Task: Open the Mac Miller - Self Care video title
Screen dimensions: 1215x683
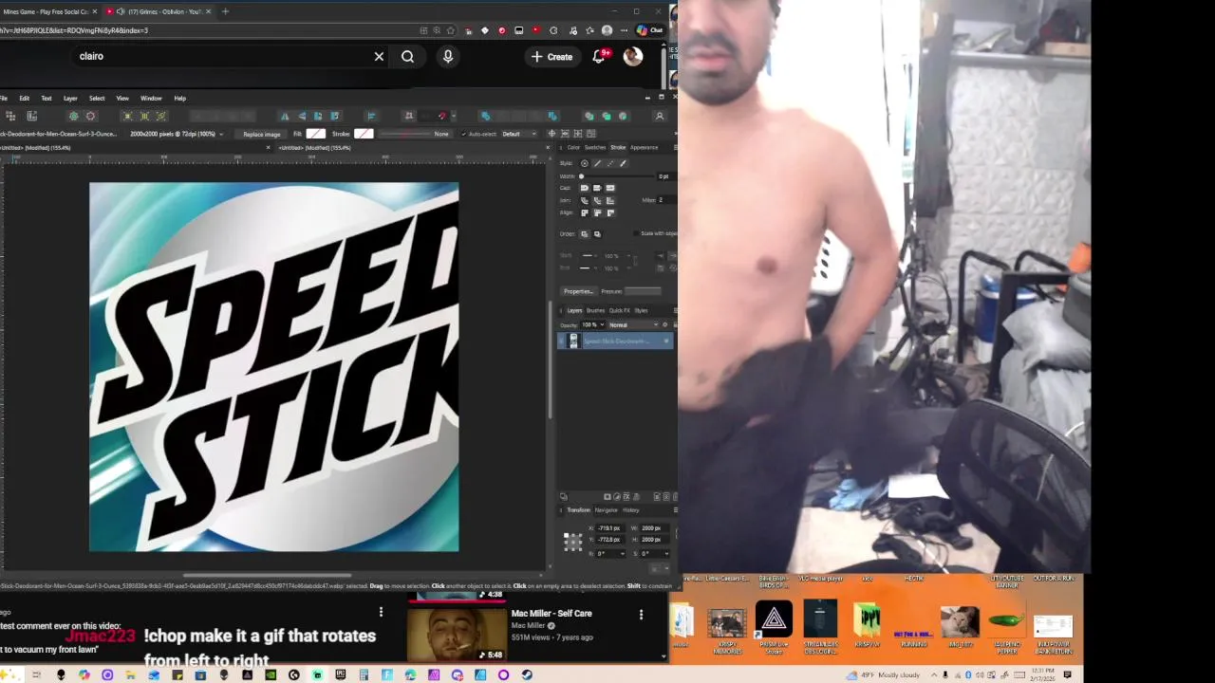Action: pos(551,614)
